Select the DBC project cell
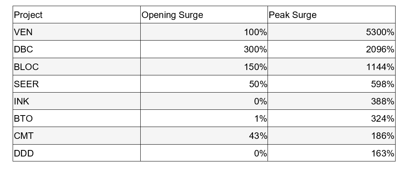The height and width of the screenshot is (171, 404). [76, 49]
